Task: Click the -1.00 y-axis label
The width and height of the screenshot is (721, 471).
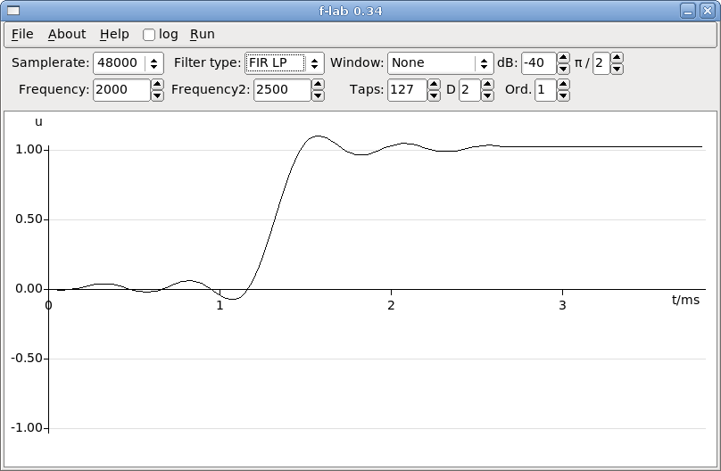Action: point(27,428)
